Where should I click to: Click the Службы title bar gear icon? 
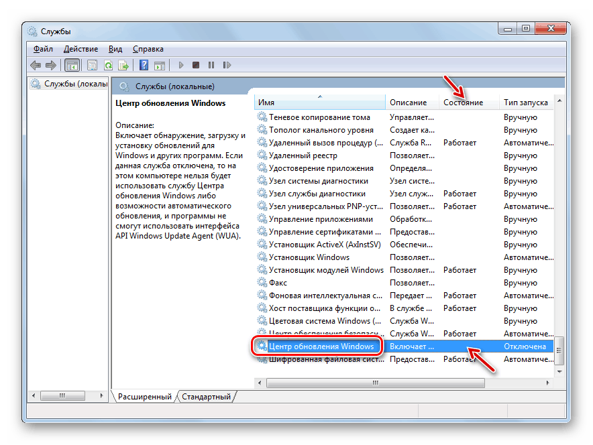32,31
